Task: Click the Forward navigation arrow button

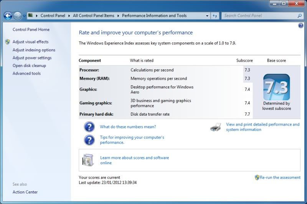Action: 18,16
